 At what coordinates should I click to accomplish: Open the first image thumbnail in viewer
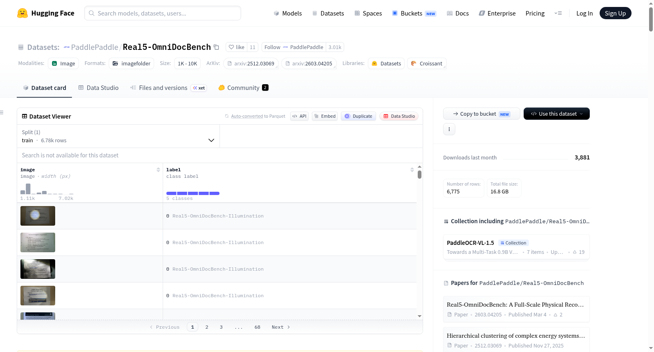pos(38,216)
